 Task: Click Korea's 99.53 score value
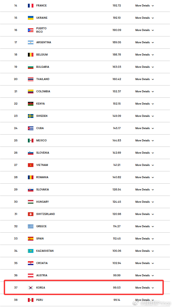point(117,288)
